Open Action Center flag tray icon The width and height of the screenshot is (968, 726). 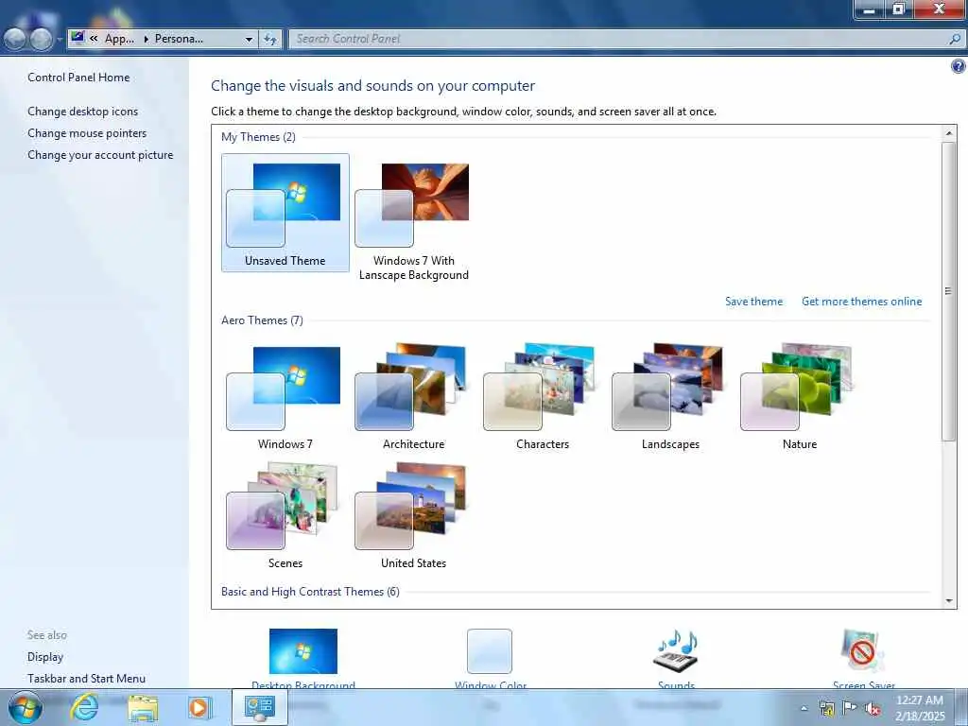coord(850,708)
